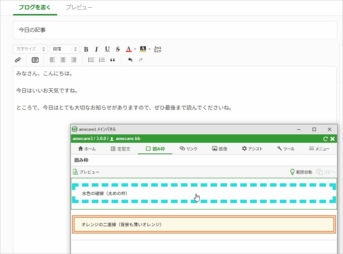Toggle bold formatting in editor toolbar
Viewport: 343px width, 254px height.
pyautogui.click(x=86, y=49)
